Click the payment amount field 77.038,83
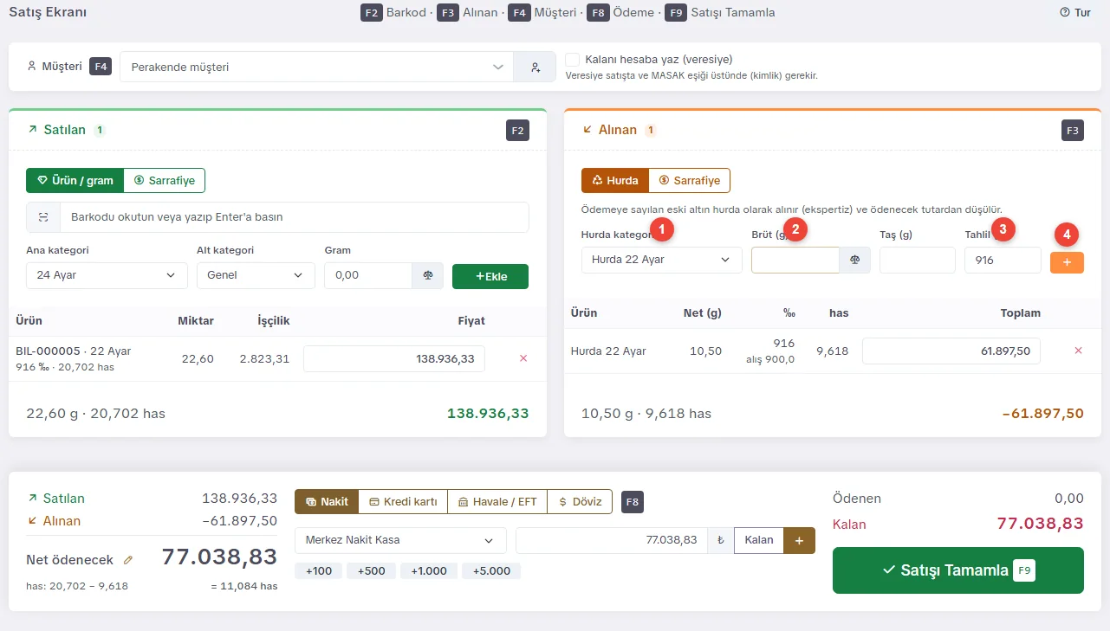1110x631 pixels. pos(612,540)
